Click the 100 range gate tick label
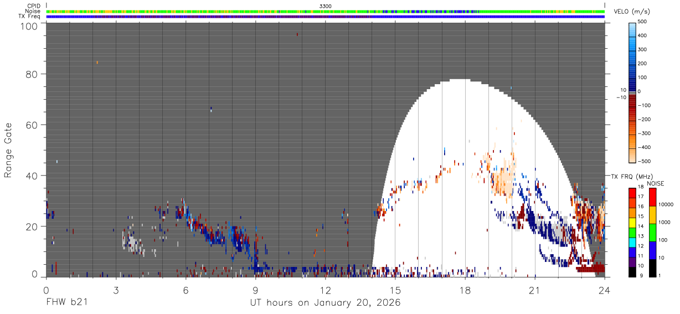 28,25
